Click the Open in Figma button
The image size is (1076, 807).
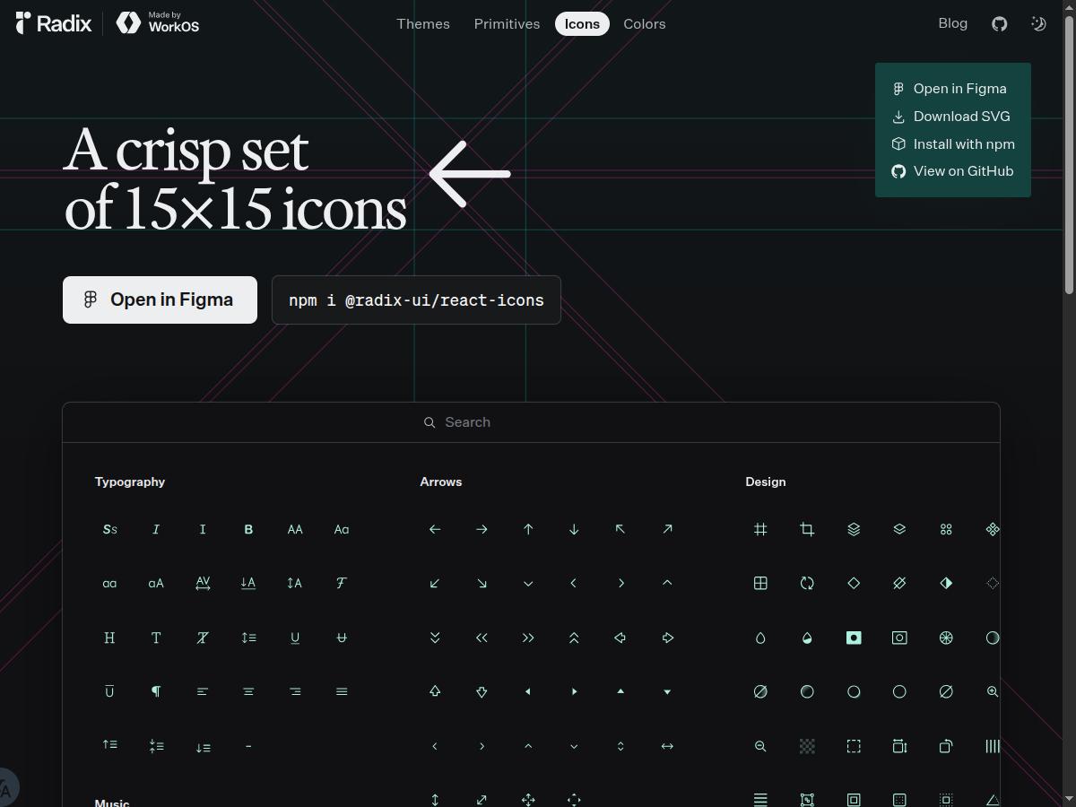tap(160, 299)
